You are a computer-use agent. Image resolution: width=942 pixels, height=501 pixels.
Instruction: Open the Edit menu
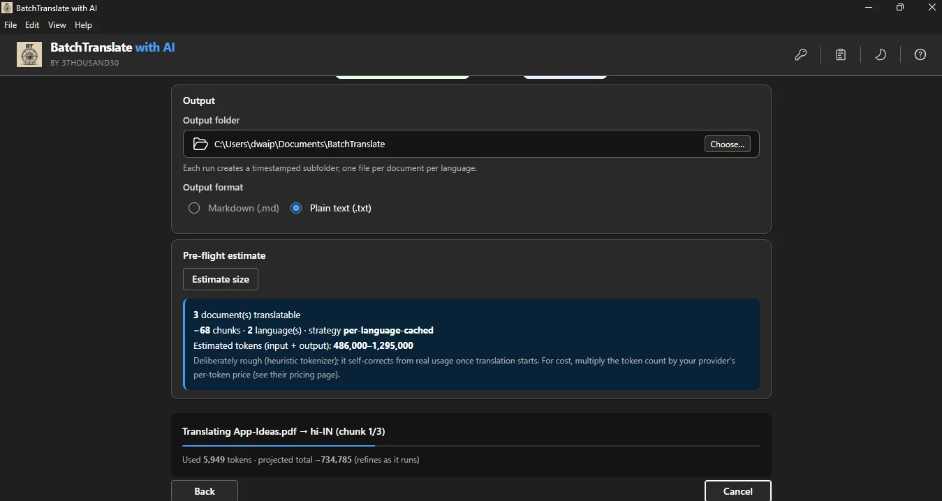pos(32,25)
